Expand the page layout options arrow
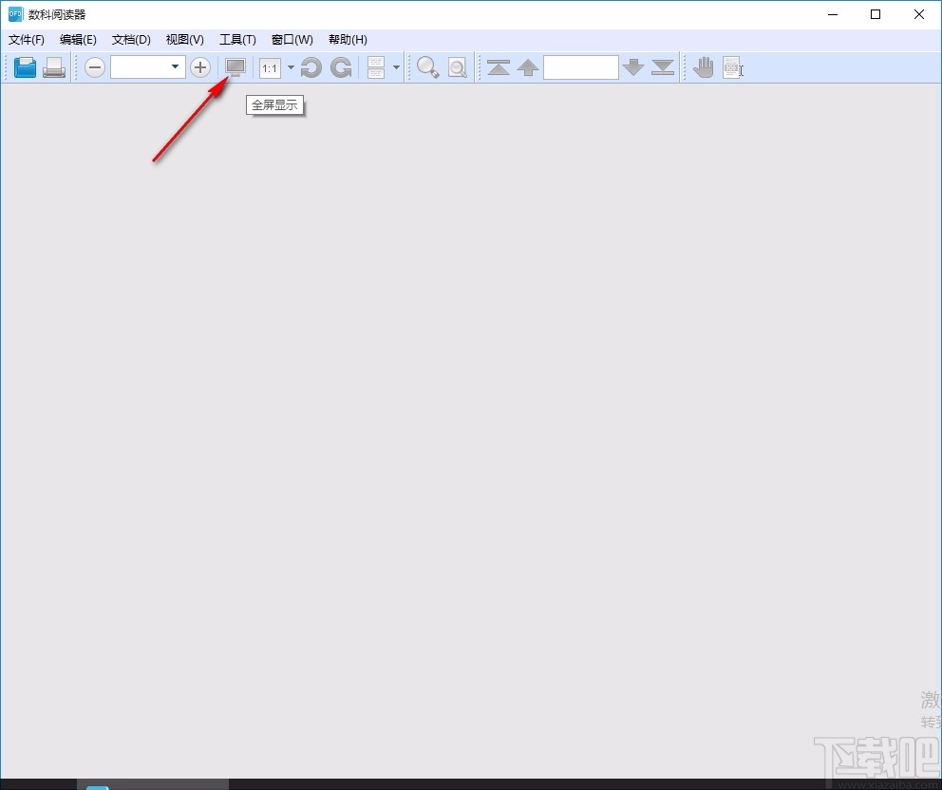Viewport: 942px width, 790px height. click(396, 67)
